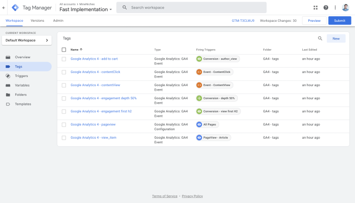
Task: Click the Tag Manager logo icon
Action: (15, 8)
